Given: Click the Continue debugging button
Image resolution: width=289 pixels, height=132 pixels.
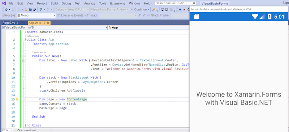Looking at the screenshot, I should click(x=139, y=10).
